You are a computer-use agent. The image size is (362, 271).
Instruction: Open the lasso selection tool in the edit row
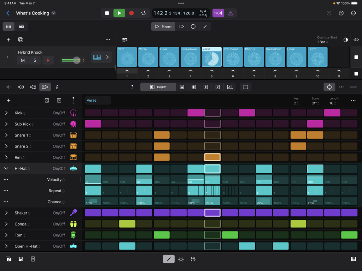tap(246, 87)
